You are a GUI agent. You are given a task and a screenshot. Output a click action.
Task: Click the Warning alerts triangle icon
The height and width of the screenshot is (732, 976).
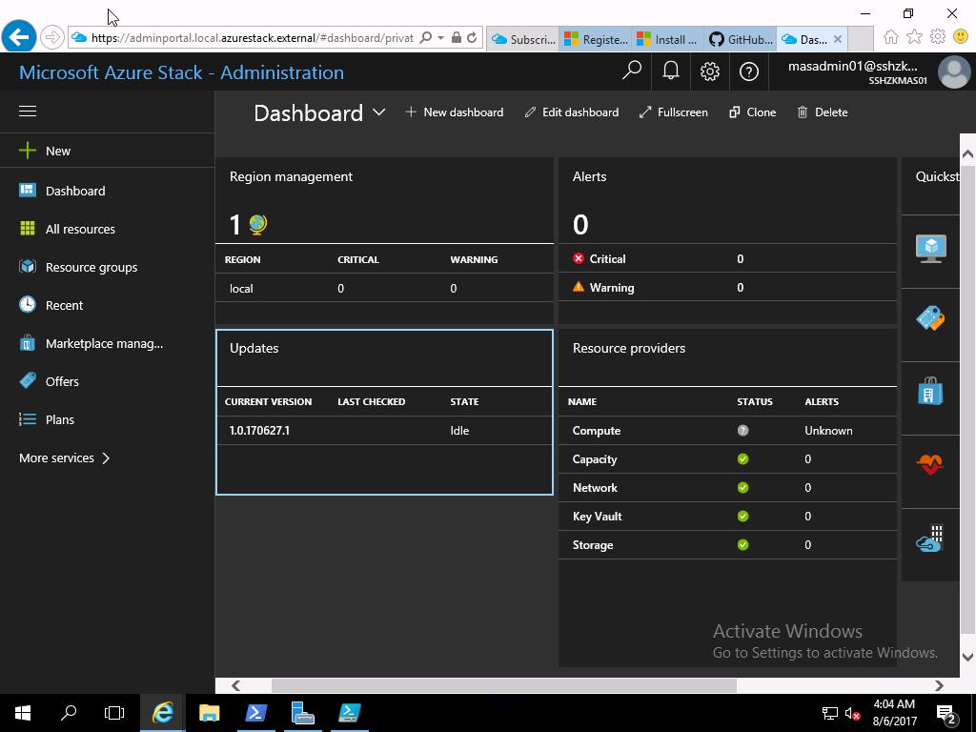(579, 287)
